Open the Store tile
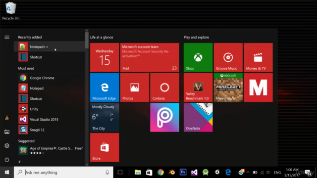Screen dimensions: 317x178 105,147
